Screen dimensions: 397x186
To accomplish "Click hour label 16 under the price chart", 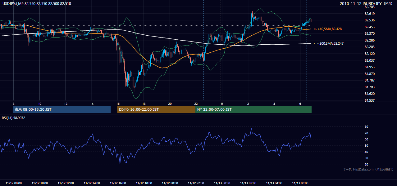I will [118, 103].
